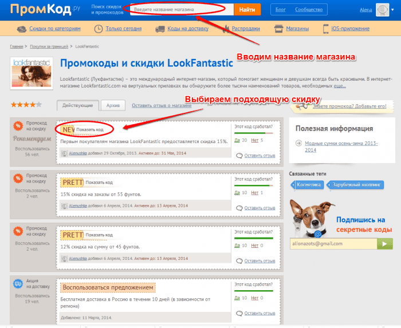The width and height of the screenshot is (401, 328).
Task: Switch to Архив tab
Action: [x=113, y=105]
